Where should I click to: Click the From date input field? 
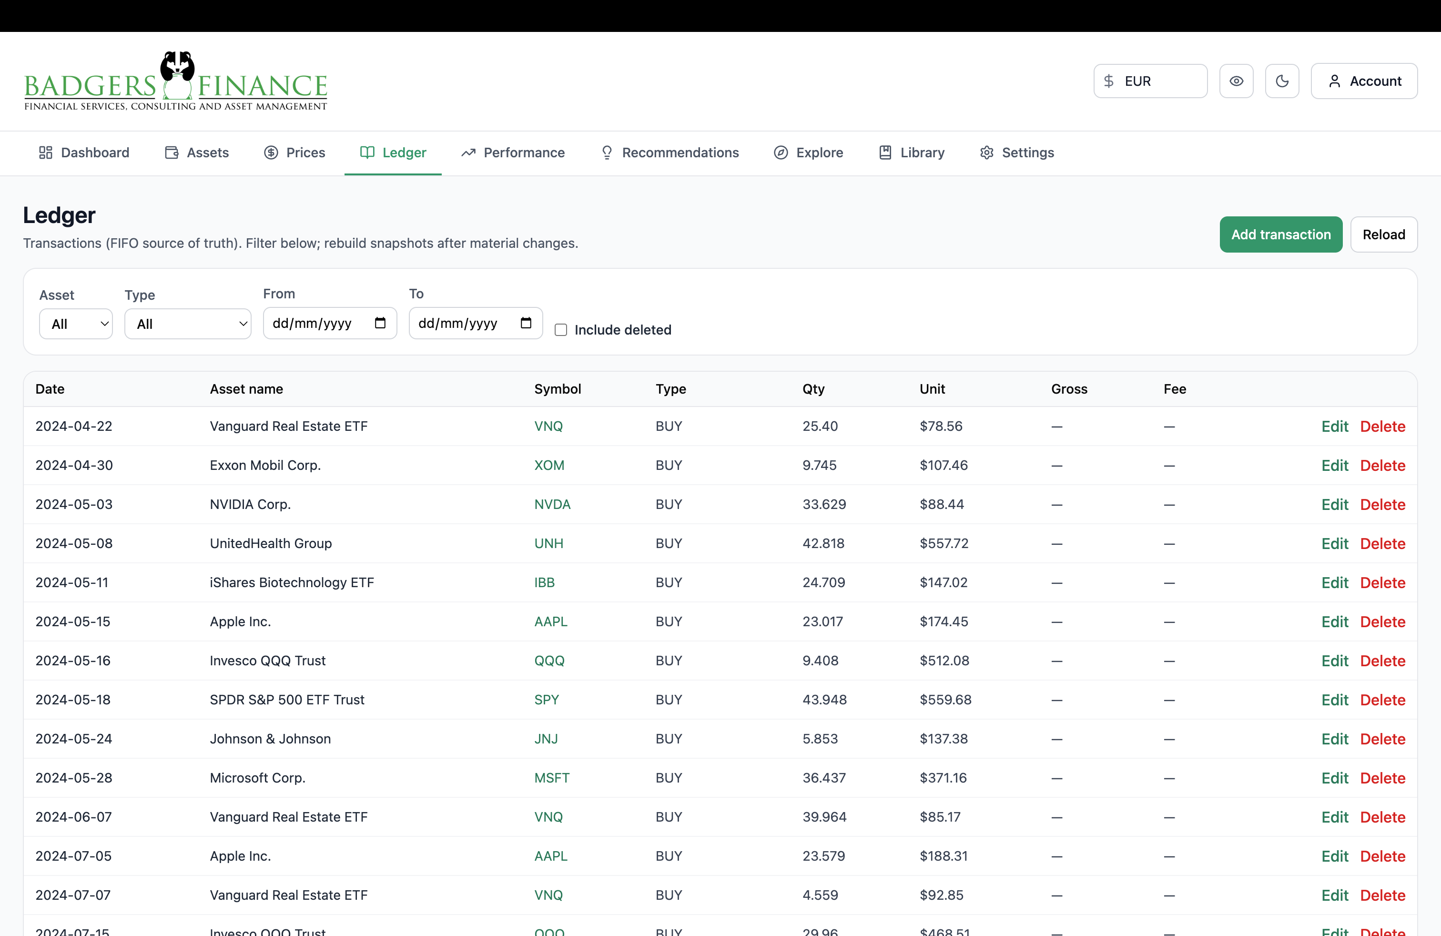tap(330, 323)
